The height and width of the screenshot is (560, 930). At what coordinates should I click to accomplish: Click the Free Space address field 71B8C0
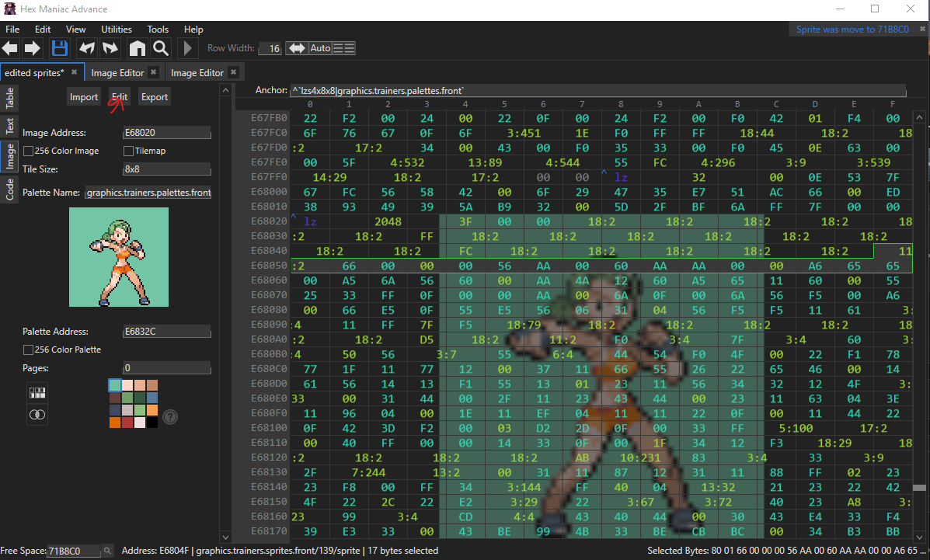pos(74,551)
